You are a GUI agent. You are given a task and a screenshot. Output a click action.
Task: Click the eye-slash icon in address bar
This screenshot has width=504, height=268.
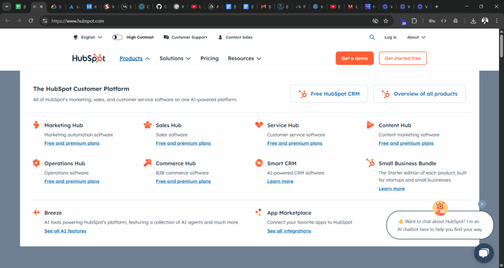(375, 21)
